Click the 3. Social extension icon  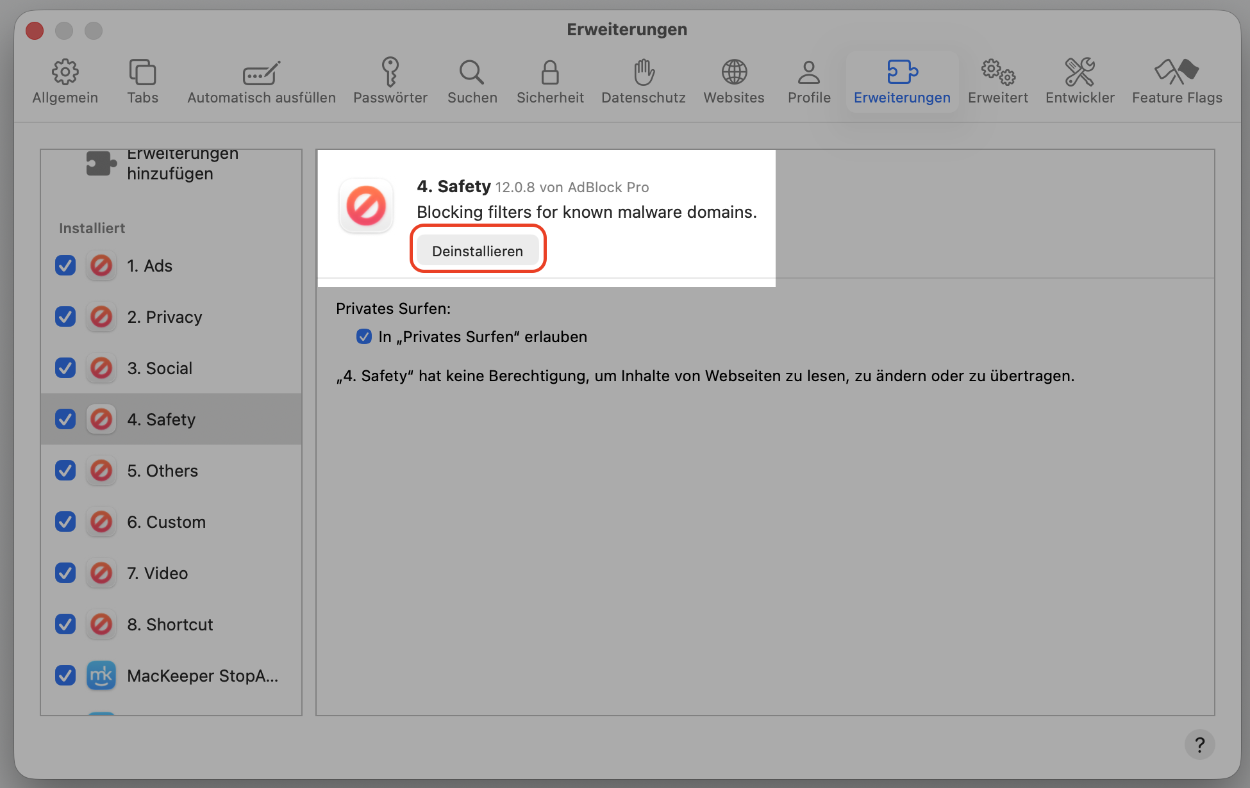pyautogui.click(x=101, y=368)
